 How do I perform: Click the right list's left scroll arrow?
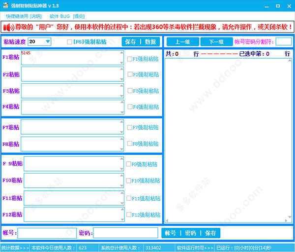click(x=167, y=220)
